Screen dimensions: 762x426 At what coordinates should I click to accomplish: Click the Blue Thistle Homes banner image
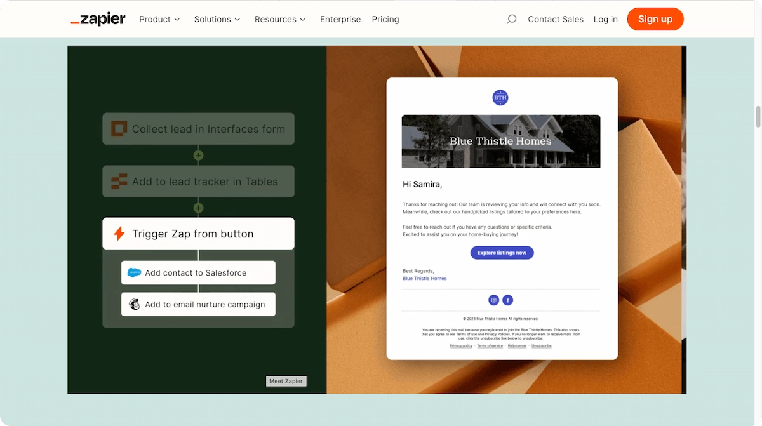pyautogui.click(x=501, y=141)
